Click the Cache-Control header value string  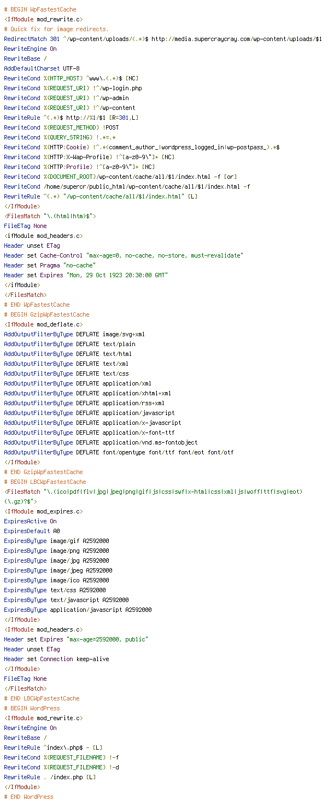point(165,255)
